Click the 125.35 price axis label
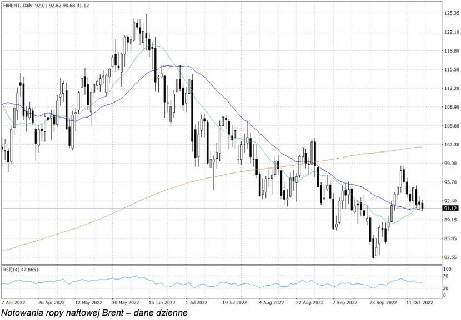The width and height of the screenshot is (461, 320). coord(450,13)
